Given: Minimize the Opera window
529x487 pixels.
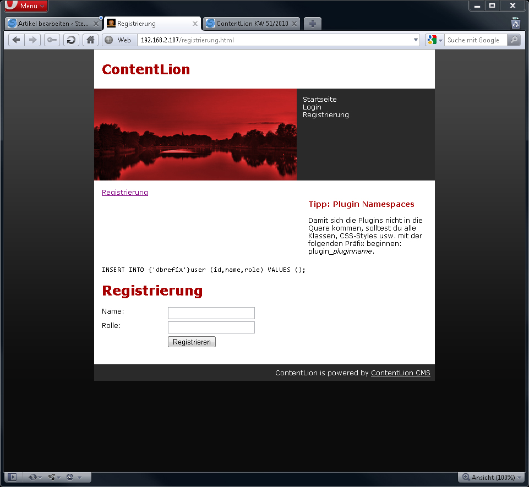Looking at the screenshot, I should 477,6.
